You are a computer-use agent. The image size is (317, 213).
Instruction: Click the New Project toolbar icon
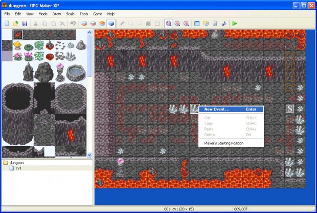[7, 24]
